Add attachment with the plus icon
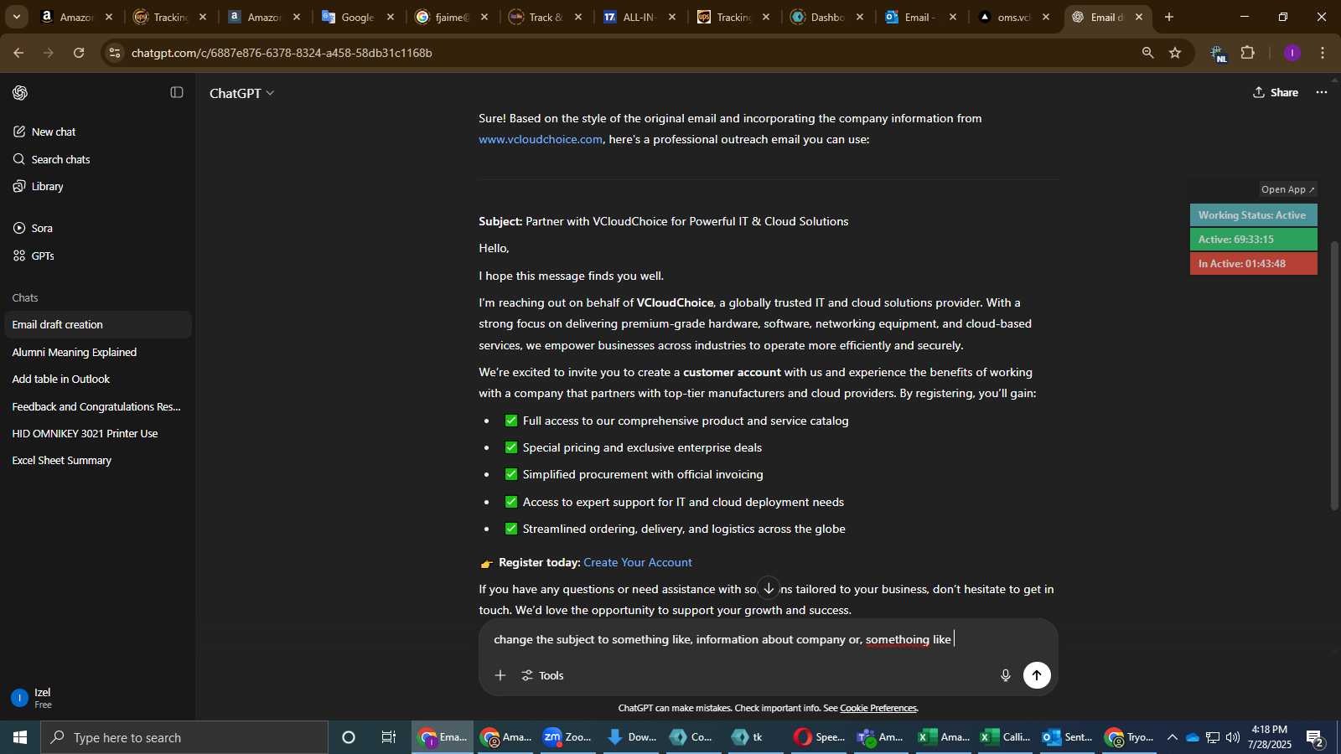Viewport: 1341px width, 754px height. pyautogui.click(x=500, y=675)
